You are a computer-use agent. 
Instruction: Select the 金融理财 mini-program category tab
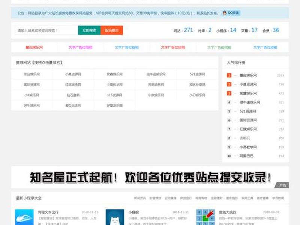tap(217, 198)
